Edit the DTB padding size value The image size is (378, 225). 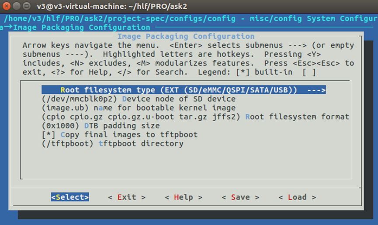(x=101, y=126)
